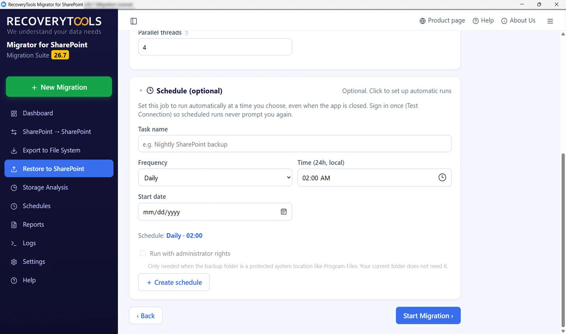Click the clock icon in Time field
566x334 pixels.
pos(442,178)
